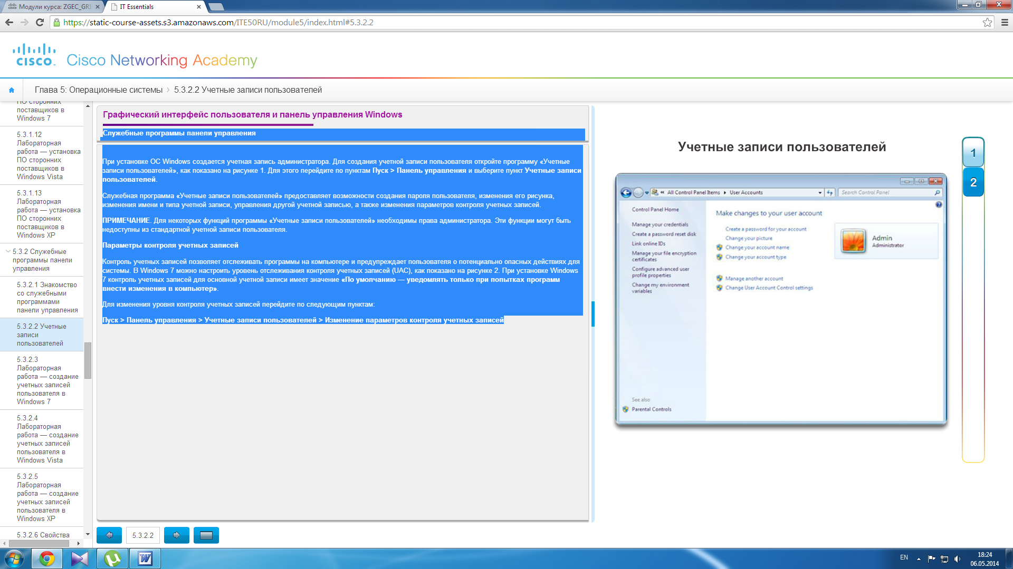The height and width of the screenshot is (569, 1013).
Task: Open a new browser tab
Action: tap(216, 7)
